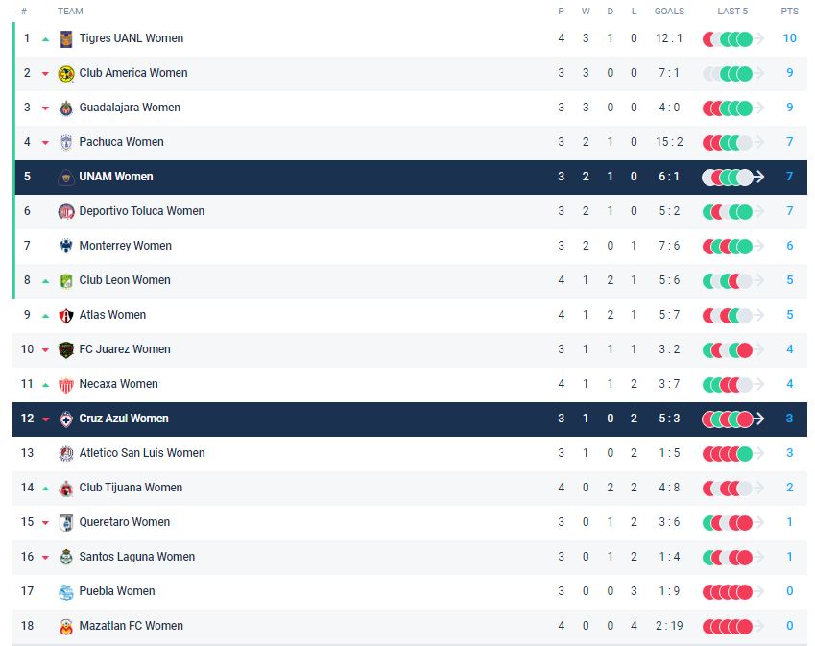The height and width of the screenshot is (646, 815).
Task: Click the Mazatlan FC Women crest icon
Action: [x=66, y=626]
